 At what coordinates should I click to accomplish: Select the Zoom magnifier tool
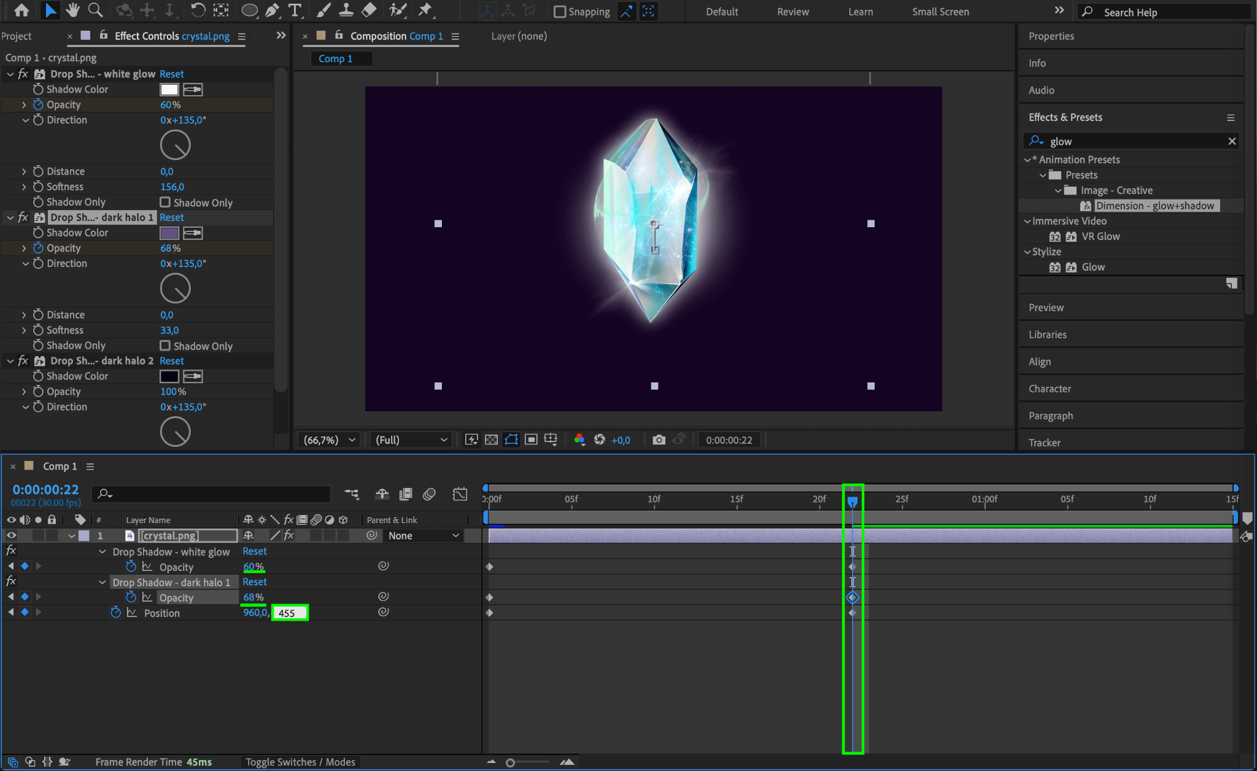95,10
